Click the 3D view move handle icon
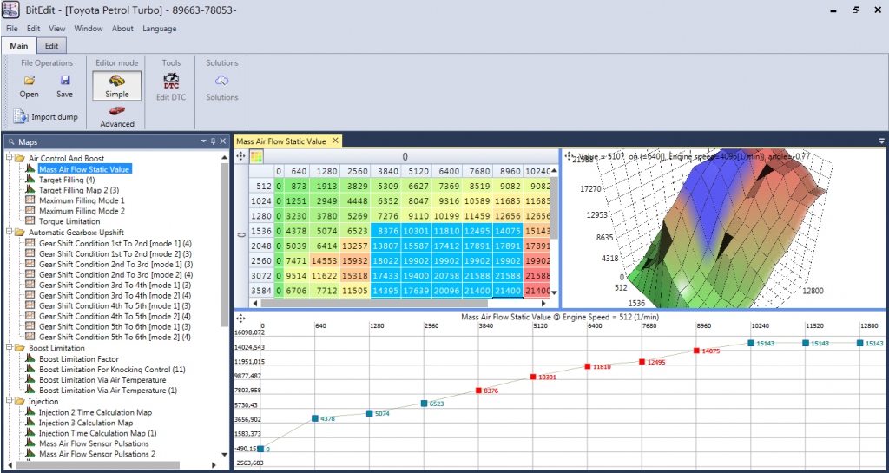The width and height of the screenshot is (889, 473). (x=570, y=156)
